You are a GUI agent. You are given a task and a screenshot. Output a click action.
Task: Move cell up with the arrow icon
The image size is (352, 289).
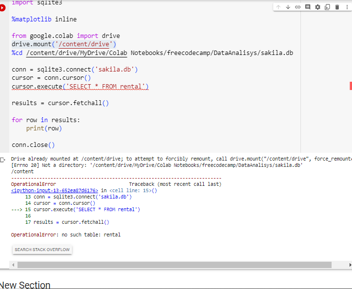pyautogui.click(x=278, y=7)
